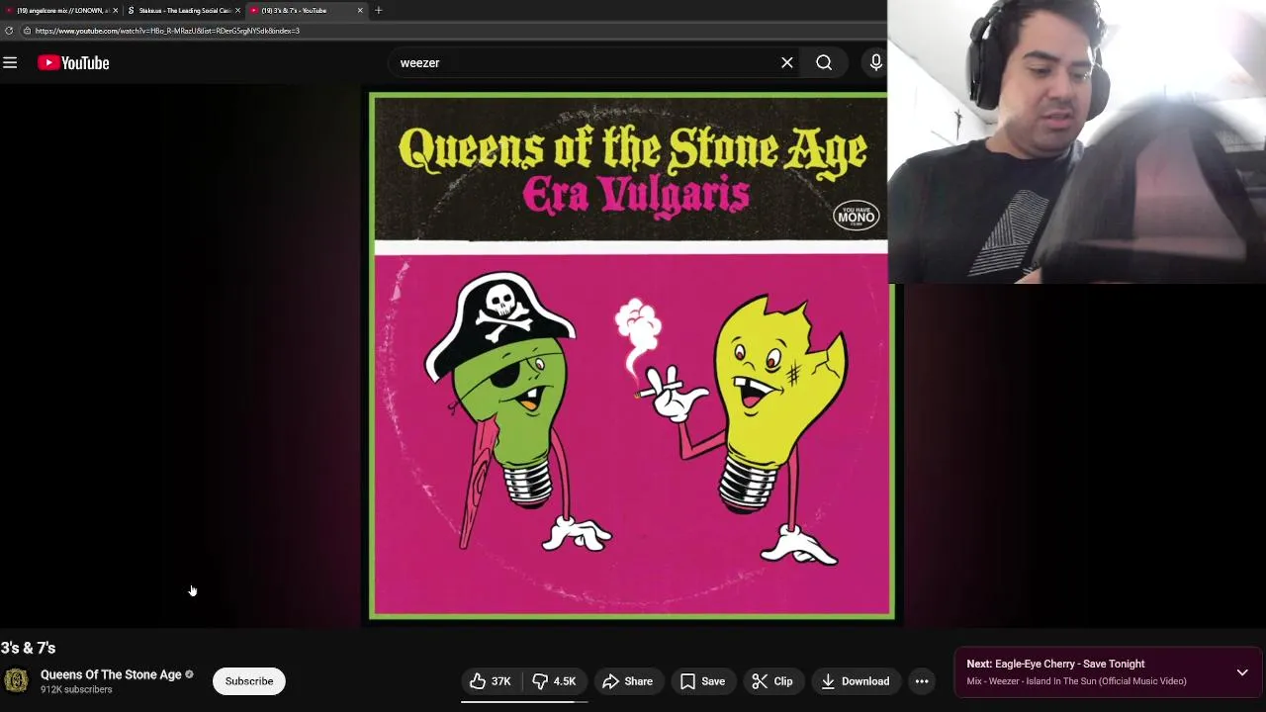
Task: Download the video
Action: pyautogui.click(x=856, y=681)
